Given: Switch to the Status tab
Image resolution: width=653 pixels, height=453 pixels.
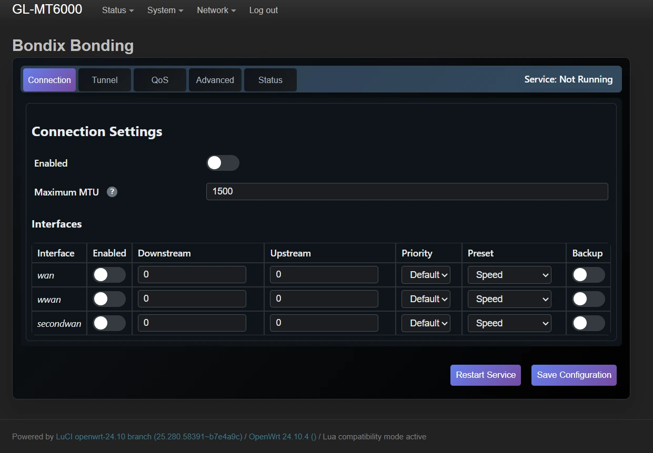Looking at the screenshot, I should (x=270, y=80).
